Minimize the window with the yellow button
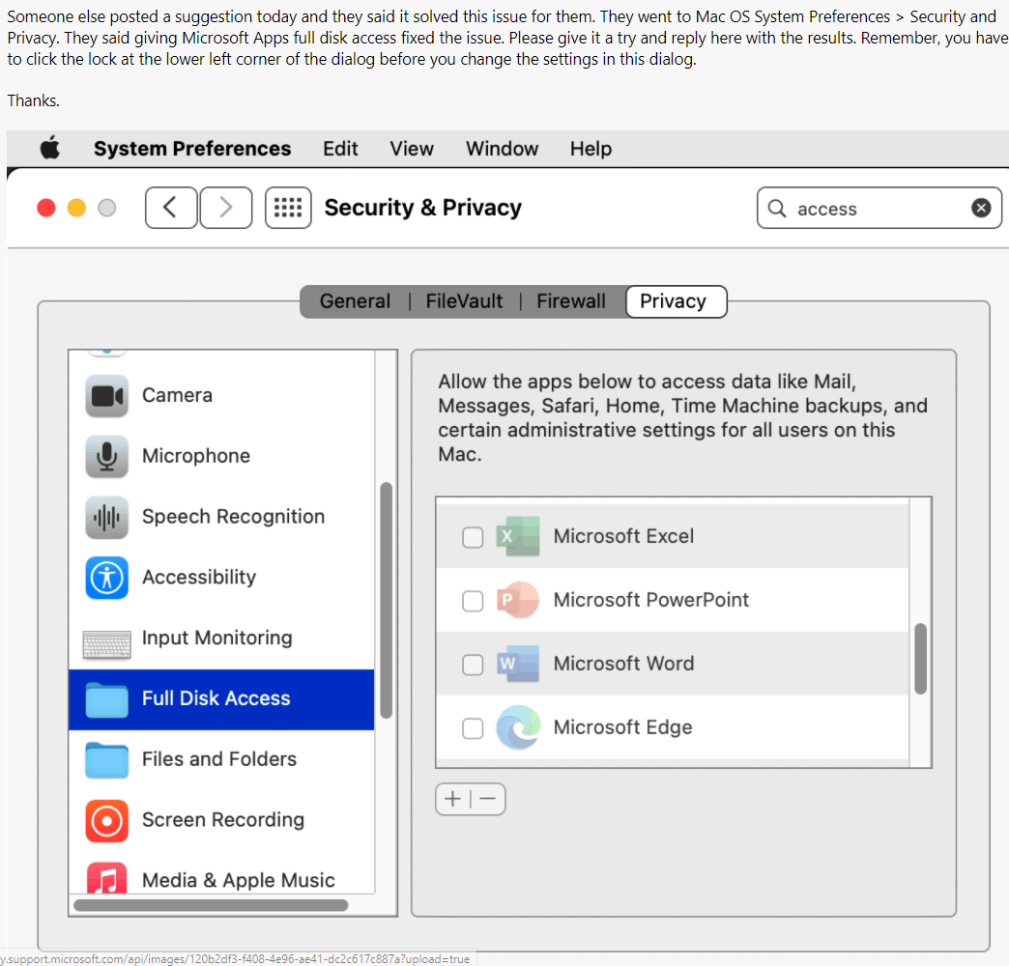This screenshot has height=966, width=1009. click(76, 208)
